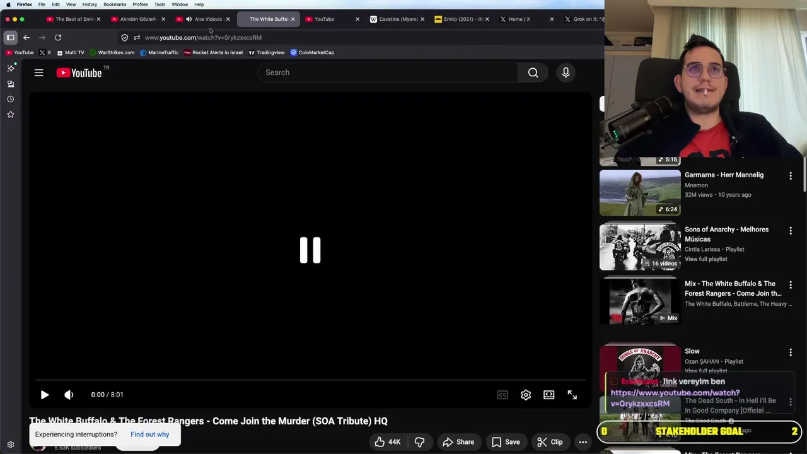Open CoinMarketCap bookmark
807x454 pixels.
tap(312, 53)
